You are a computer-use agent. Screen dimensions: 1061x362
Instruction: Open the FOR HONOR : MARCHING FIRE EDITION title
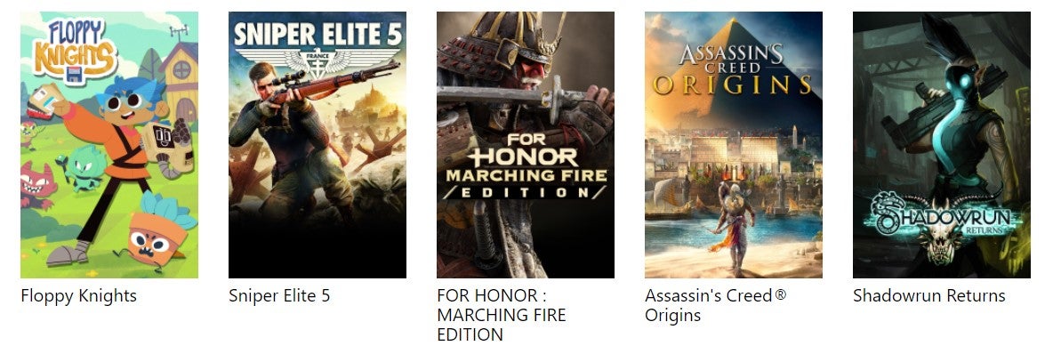click(x=502, y=316)
